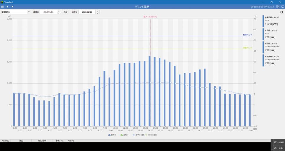This screenshot has height=151, width=285.
Task: Sort by 発生 column header
Action: [x=21, y=141]
